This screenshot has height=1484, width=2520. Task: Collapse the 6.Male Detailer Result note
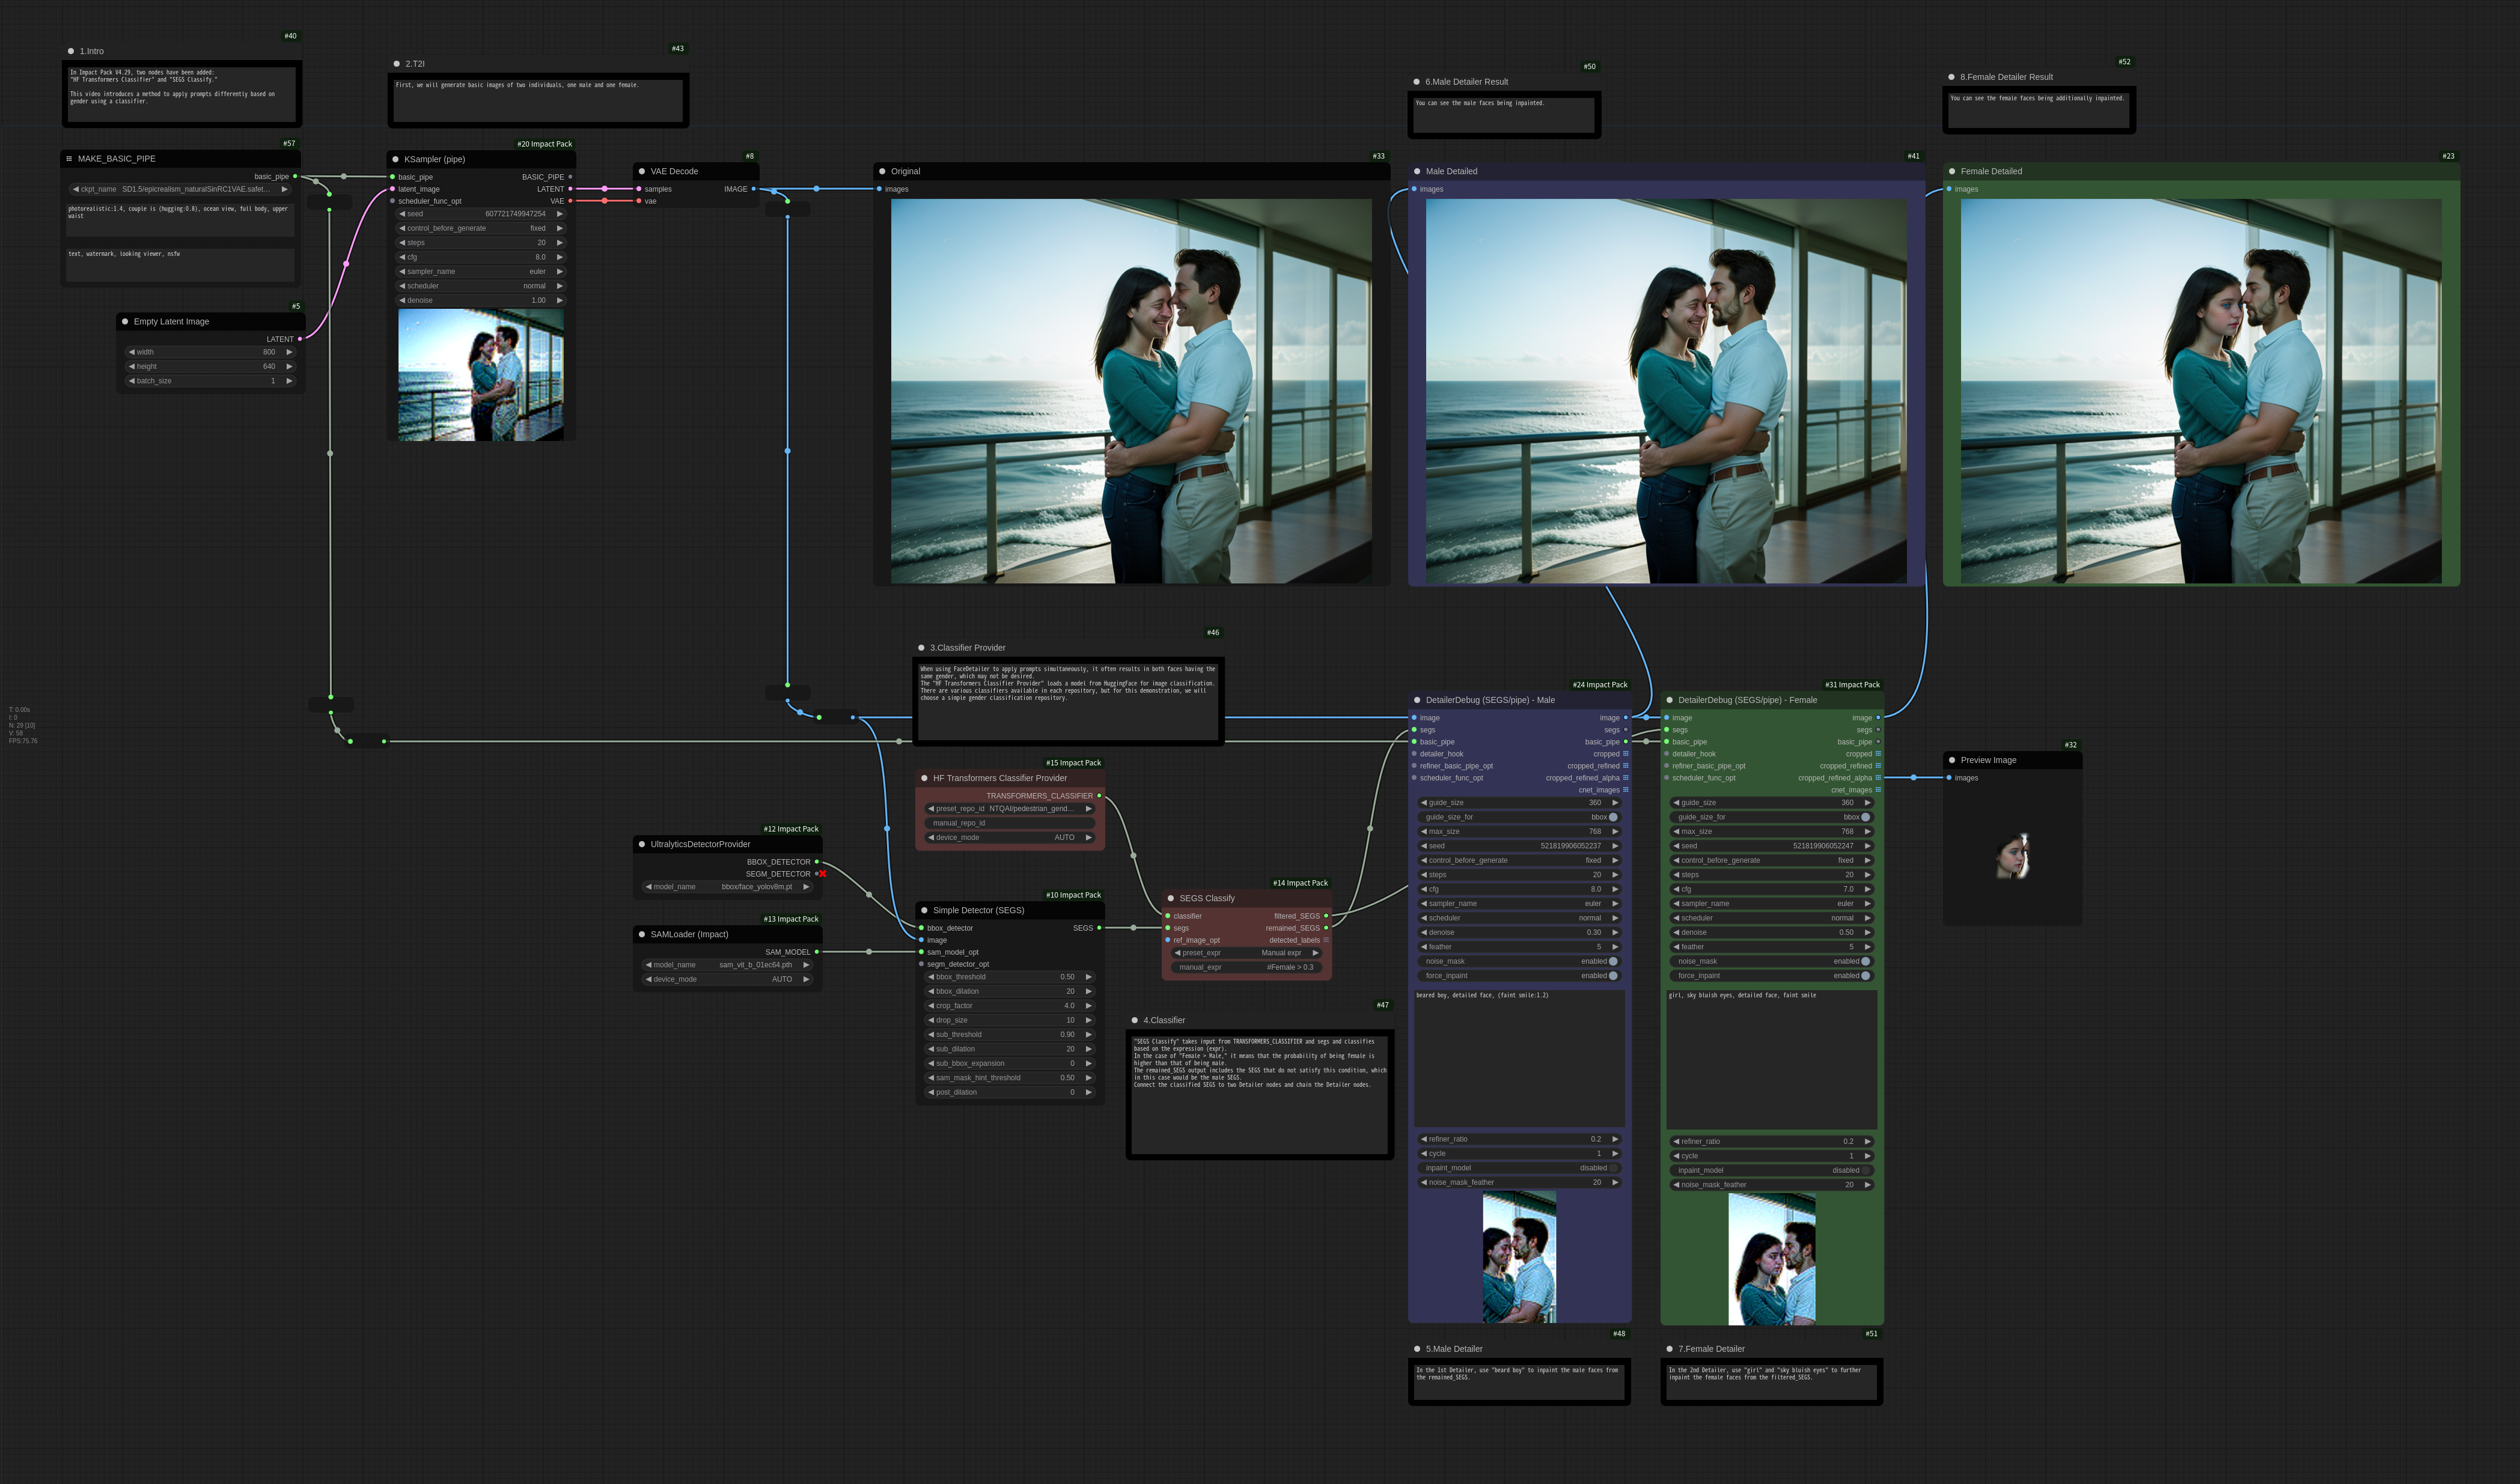1416,82
